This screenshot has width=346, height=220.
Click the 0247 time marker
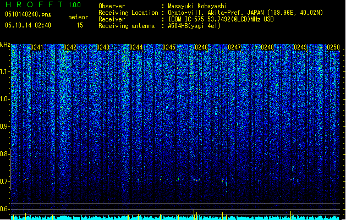[234, 47]
